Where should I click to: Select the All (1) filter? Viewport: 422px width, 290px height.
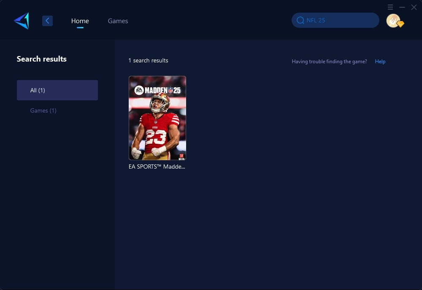coord(57,90)
